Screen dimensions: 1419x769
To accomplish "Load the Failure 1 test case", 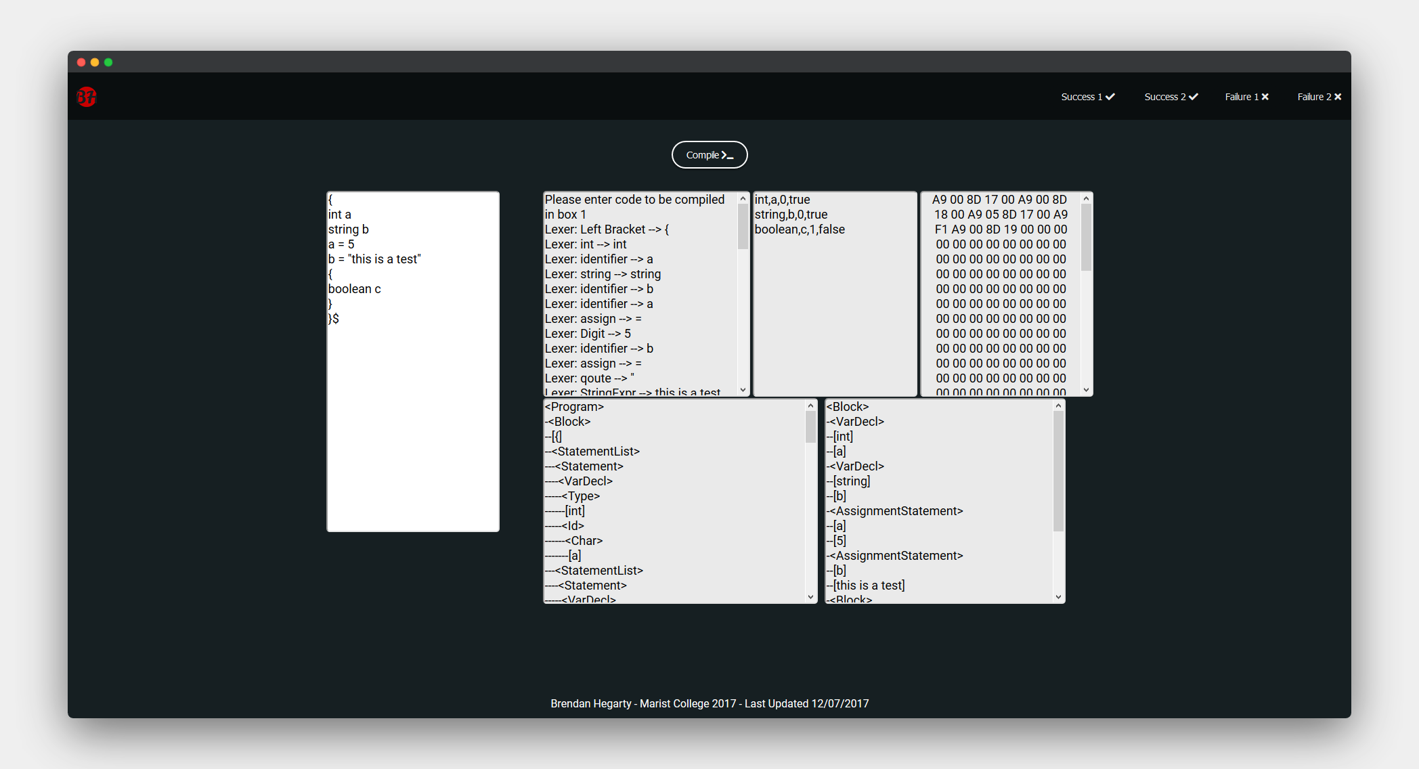I will (x=1246, y=97).
